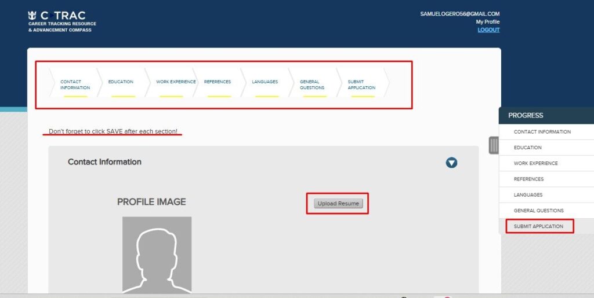Open the Work Experience step tab
The image size is (594, 298).
[x=176, y=82]
